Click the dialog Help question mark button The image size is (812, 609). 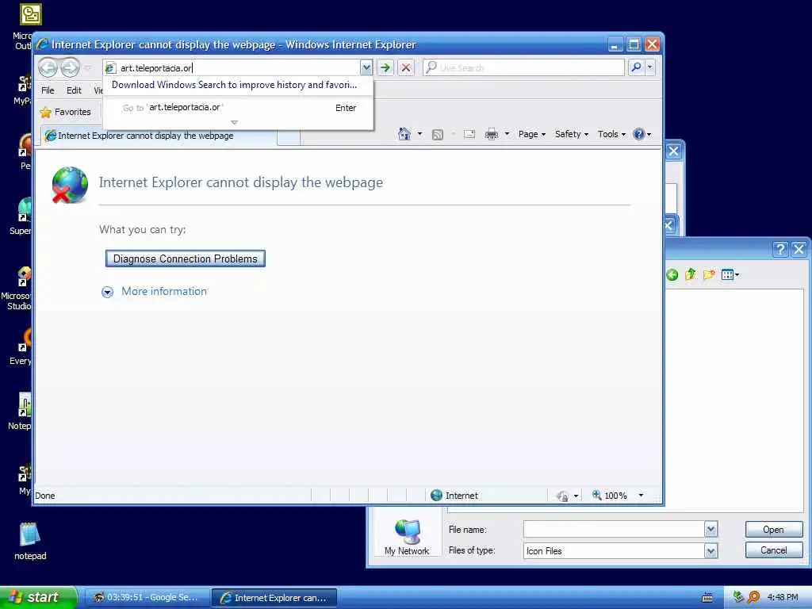(x=780, y=250)
